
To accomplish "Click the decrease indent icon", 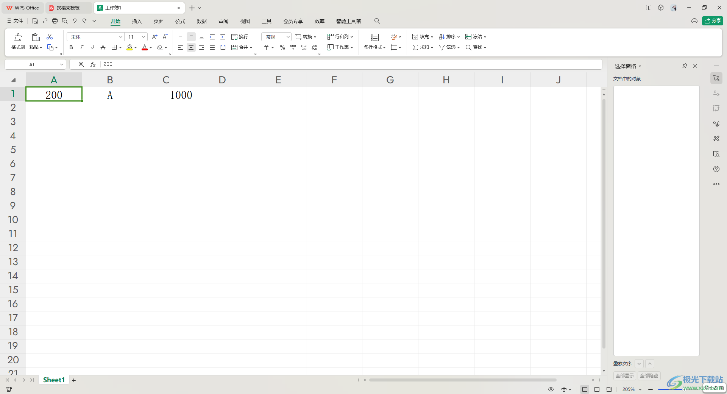I will pos(212,37).
